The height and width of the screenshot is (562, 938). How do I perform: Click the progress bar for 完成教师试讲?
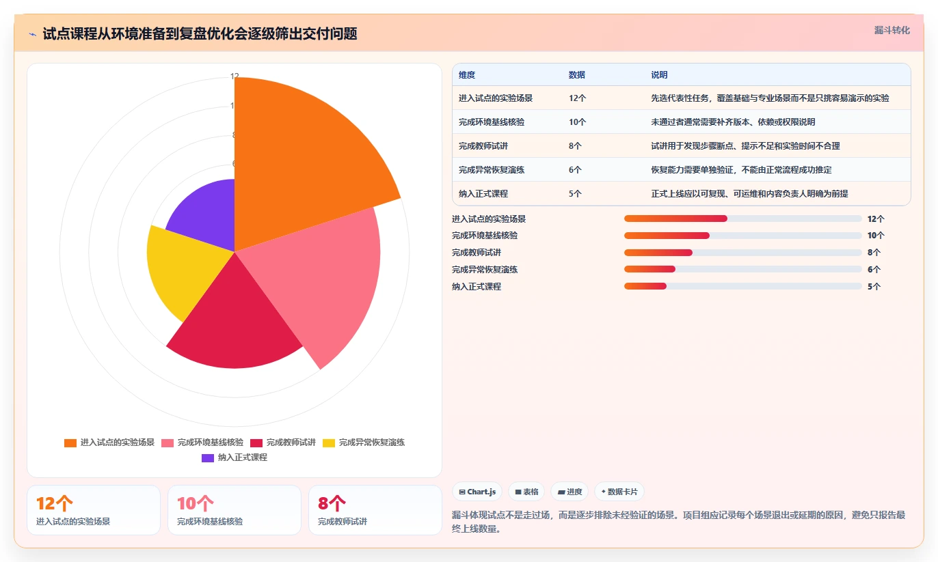(743, 253)
